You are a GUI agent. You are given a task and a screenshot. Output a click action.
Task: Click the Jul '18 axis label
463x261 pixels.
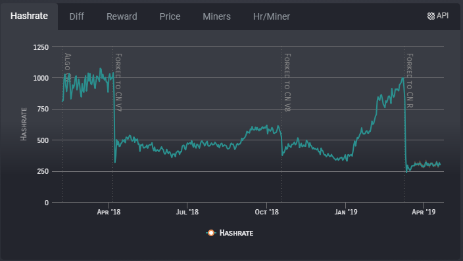coord(187,212)
